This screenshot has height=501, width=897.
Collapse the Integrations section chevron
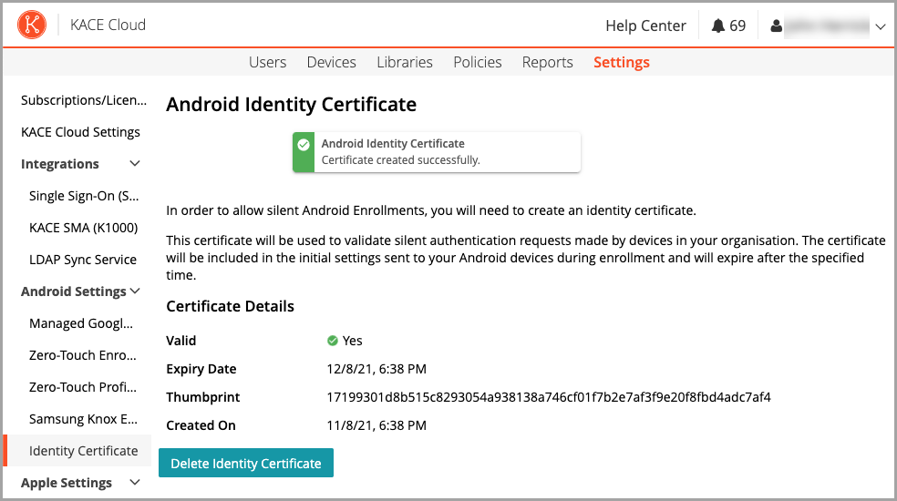135,164
